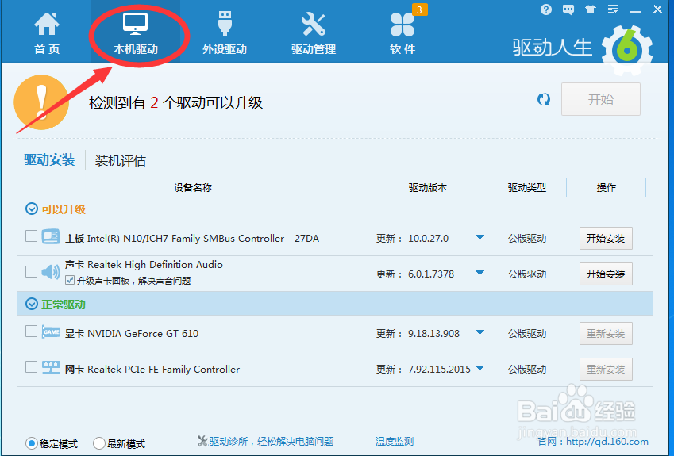Collapse the 正常驱动 section
674x456 pixels.
coord(32,305)
